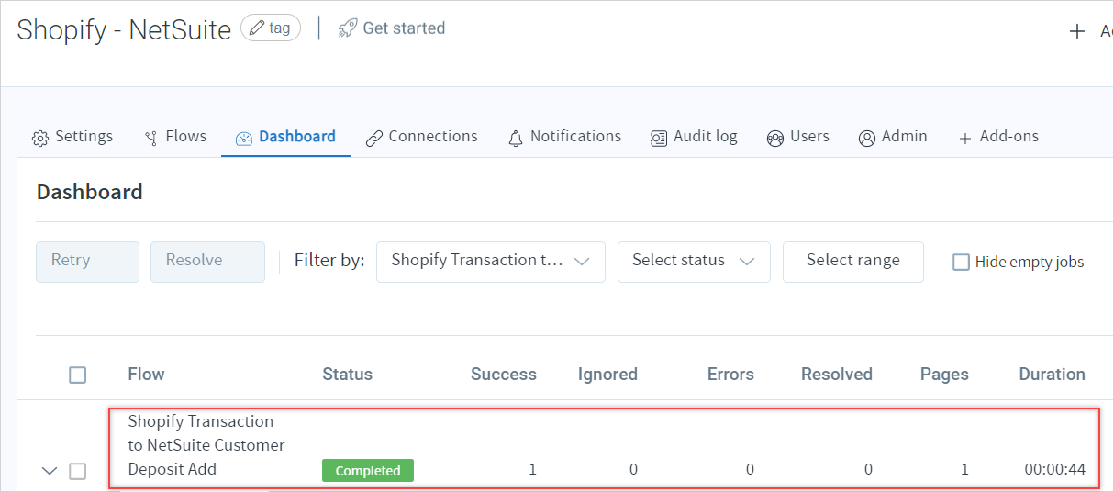
Task: Click the Status column header
Action: point(348,375)
